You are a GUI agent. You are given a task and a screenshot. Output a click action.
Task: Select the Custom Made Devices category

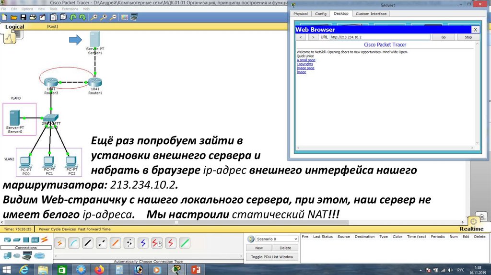27,256
